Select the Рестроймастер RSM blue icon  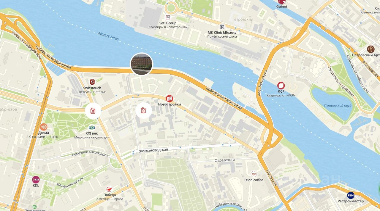coord(351,195)
